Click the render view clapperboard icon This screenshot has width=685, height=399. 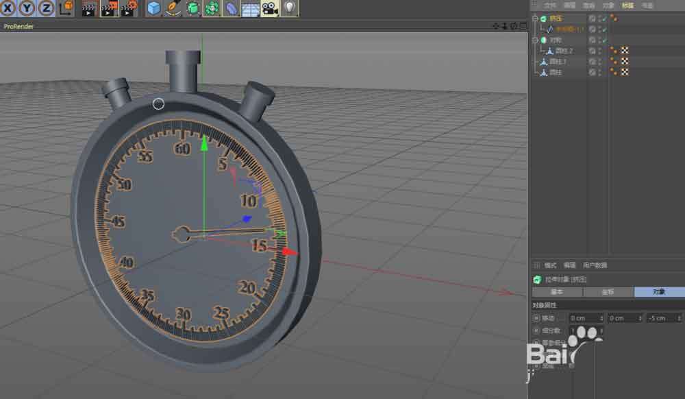point(89,8)
